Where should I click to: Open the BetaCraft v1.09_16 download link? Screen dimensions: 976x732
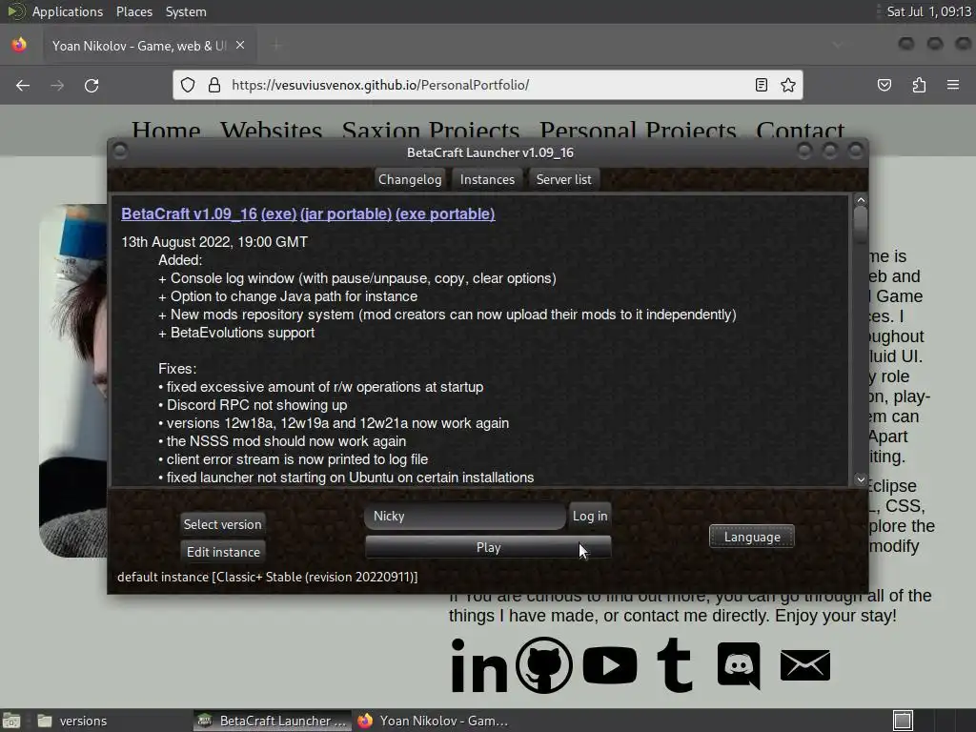190,213
